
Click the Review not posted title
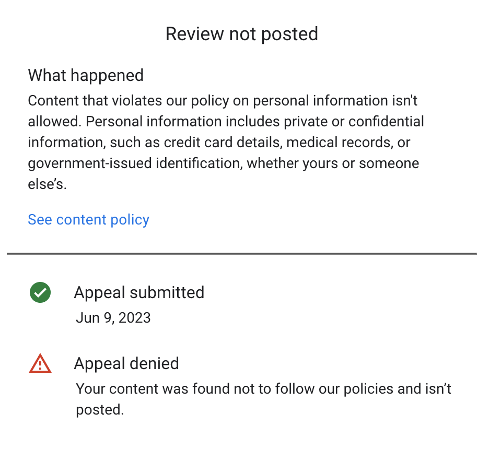click(x=242, y=34)
